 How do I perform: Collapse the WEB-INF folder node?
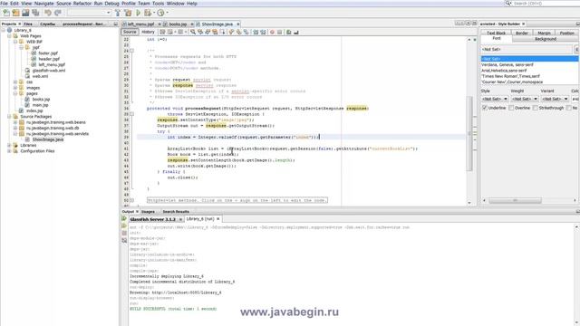[x=15, y=42]
